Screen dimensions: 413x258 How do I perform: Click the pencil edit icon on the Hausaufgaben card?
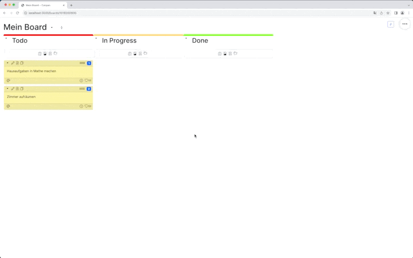13,63
